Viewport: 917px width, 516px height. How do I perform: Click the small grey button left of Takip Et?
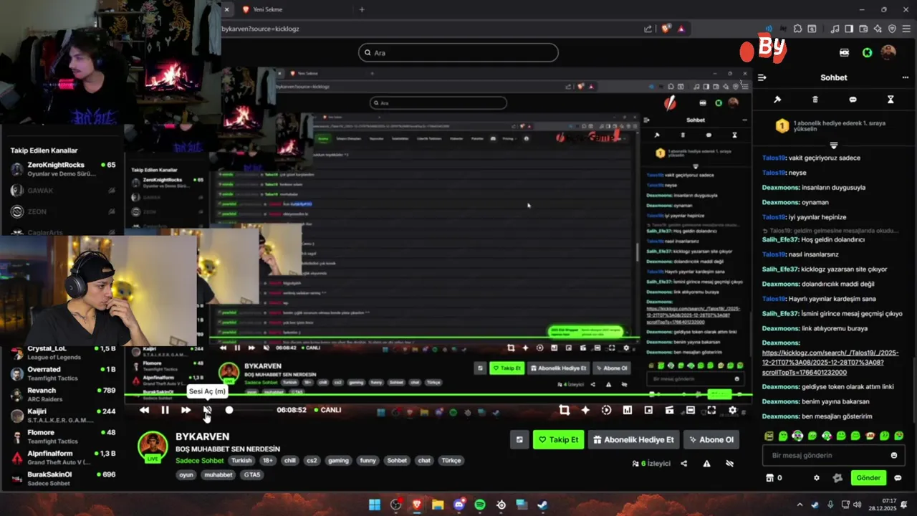point(519,440)
